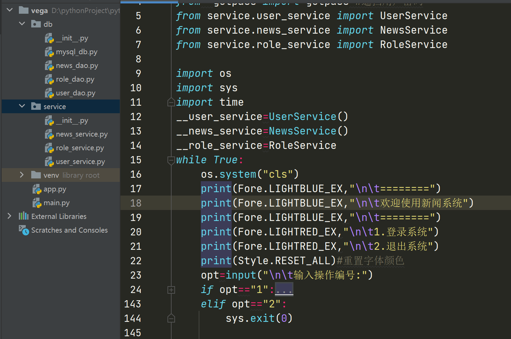Click line number 143 in gutter
The image size is (511, 339).
(x=132, y=304)
